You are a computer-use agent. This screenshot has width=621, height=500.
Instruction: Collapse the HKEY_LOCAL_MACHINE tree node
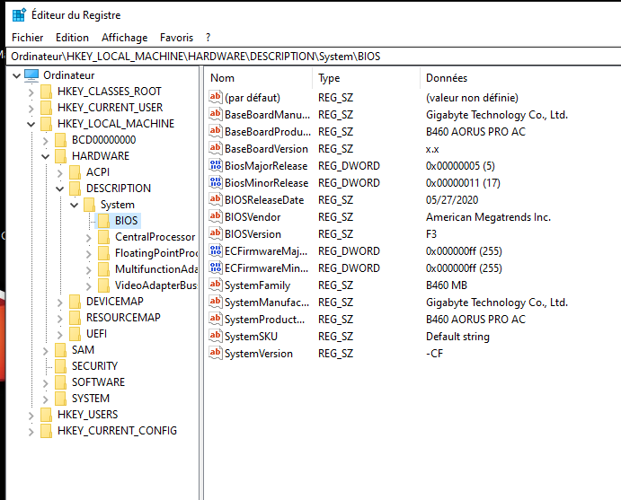32,124
